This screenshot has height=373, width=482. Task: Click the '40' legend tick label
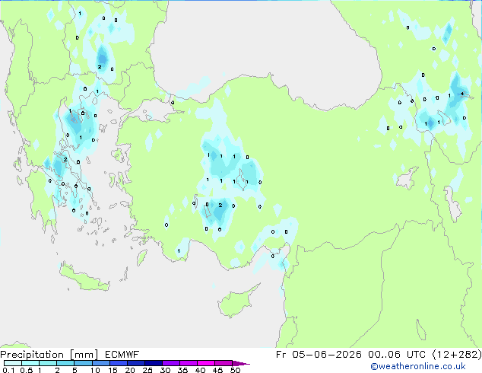tap(200, 370)
